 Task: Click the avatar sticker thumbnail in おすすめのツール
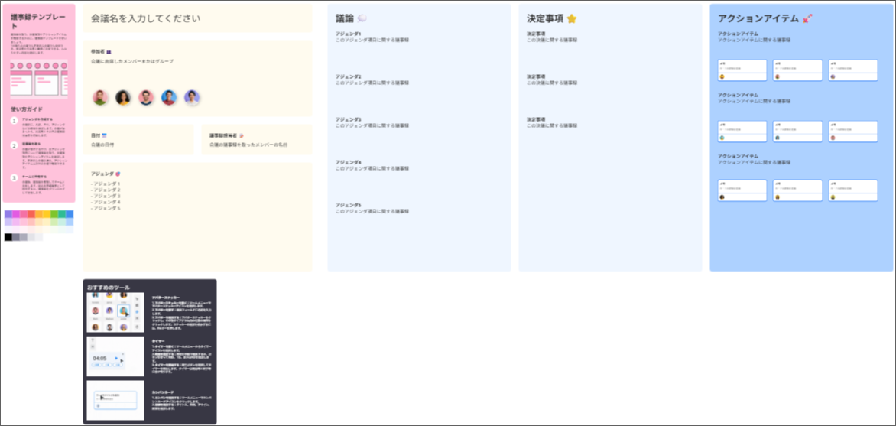coord(115,314)
